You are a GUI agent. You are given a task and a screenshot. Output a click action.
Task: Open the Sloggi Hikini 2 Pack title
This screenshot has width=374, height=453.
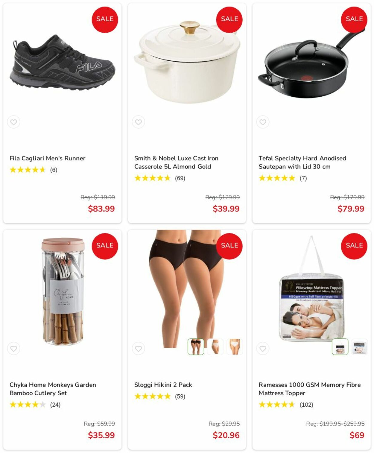(x=163, y=385)
